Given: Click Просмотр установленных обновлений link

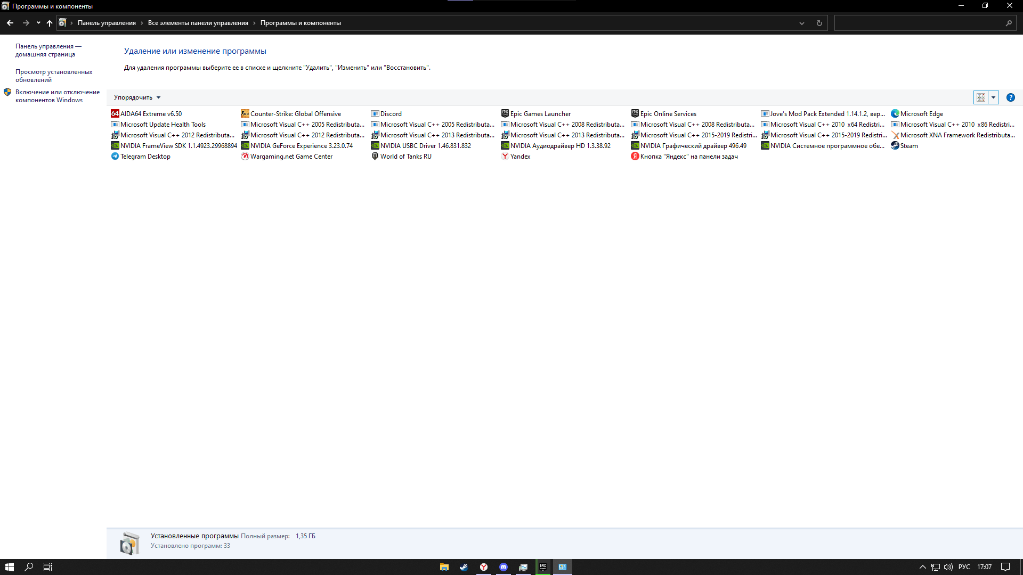Looking at the screenshot, I should point(53,75).
